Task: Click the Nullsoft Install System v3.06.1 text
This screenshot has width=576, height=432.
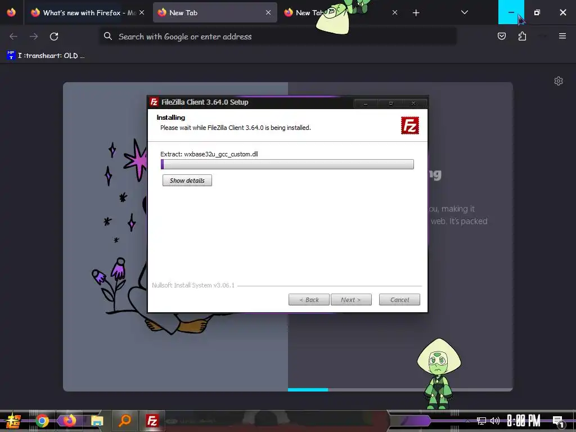Action: click(x=193, y=285)
